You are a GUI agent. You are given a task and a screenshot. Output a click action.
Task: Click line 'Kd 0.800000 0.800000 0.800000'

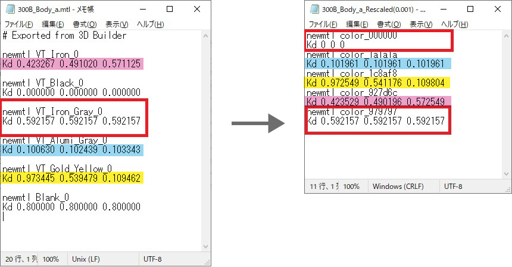pos(71,207)
